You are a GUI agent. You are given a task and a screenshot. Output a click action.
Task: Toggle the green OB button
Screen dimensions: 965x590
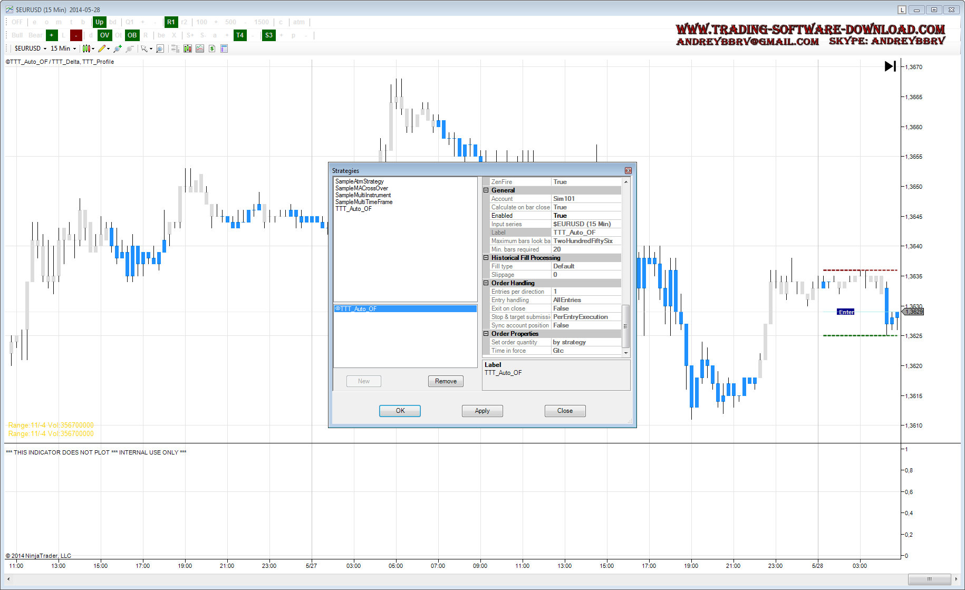coord(132,35)
